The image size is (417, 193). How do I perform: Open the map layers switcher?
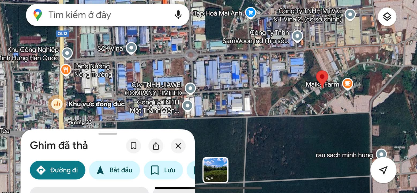pyautogui.click(x=387, y=16)
